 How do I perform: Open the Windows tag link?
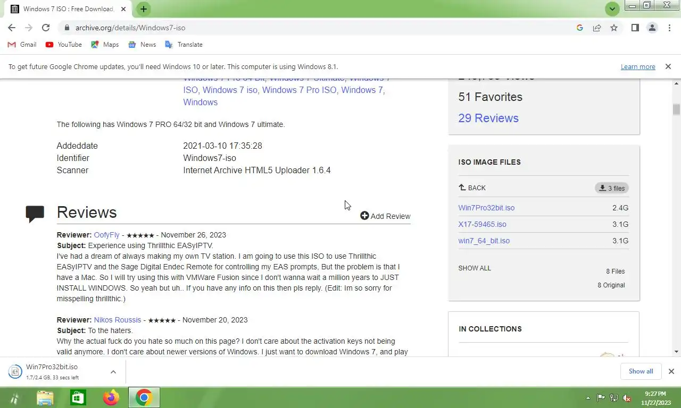(x=200, y=102)
